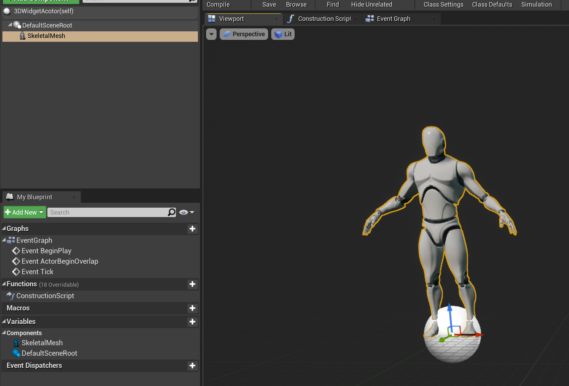Click the ConstructionScript function icon
569x386 pixels.
[x=11, y=296]
